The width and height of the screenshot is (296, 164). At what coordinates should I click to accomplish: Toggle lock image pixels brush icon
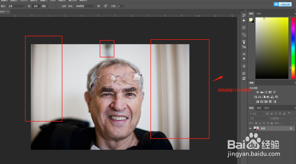tap(260, 123)
